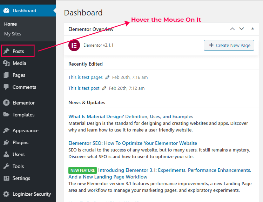Click the pencil icon next to This is test post
This screenshot has width=263, height=202.
tap(104, 88)
